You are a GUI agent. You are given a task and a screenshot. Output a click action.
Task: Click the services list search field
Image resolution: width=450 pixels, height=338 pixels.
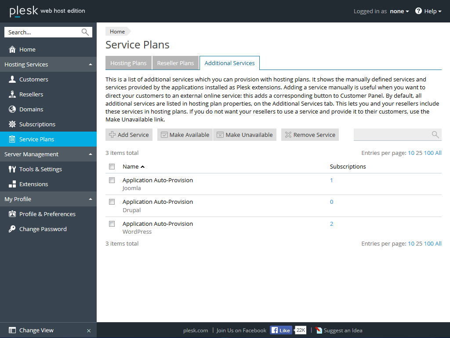click(392, 135)
